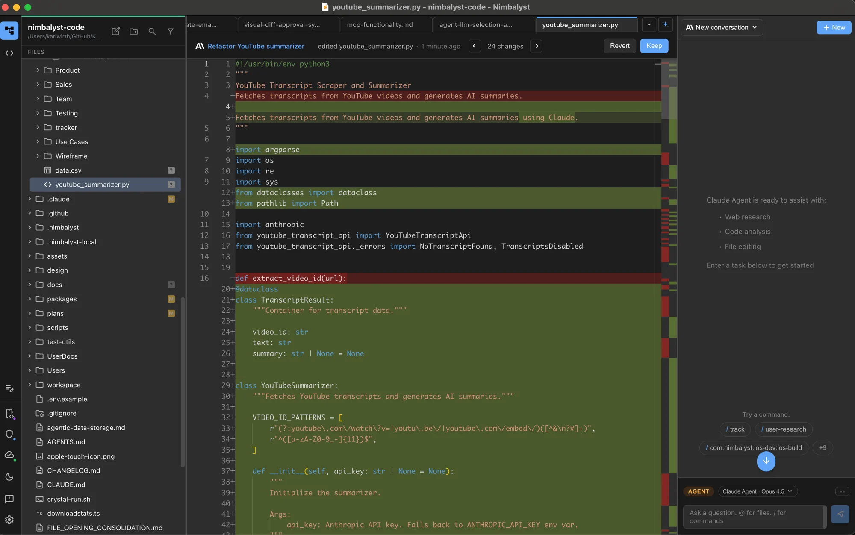This screenshot has height=535, width=855.
Task: Create new file with the compose icon
Action: (x=115, y=31)
